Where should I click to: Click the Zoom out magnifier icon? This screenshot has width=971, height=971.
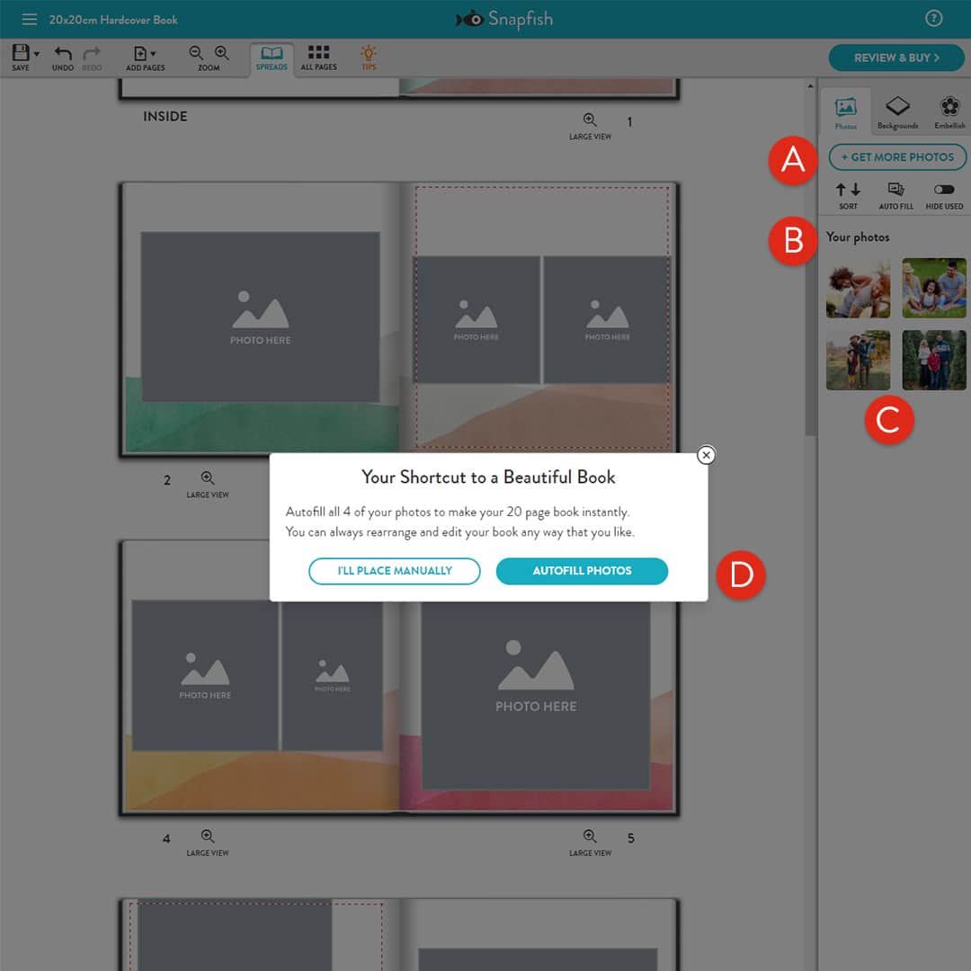195,52
